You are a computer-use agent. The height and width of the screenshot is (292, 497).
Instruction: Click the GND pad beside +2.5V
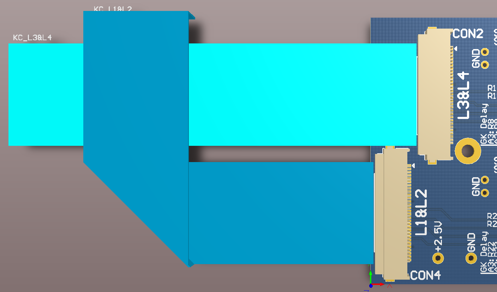tap(471, 258)
